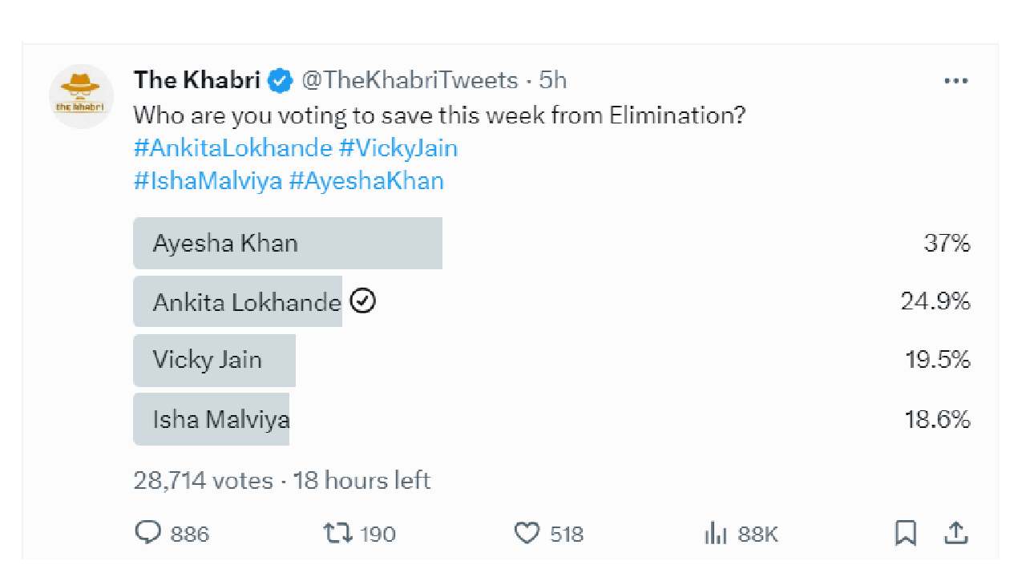Open the @TheKhabriTweets handle
1026x577 pixels.
pos(409,80)
